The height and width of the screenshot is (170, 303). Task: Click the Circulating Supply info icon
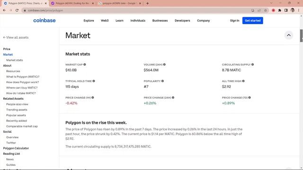(252, 65)
